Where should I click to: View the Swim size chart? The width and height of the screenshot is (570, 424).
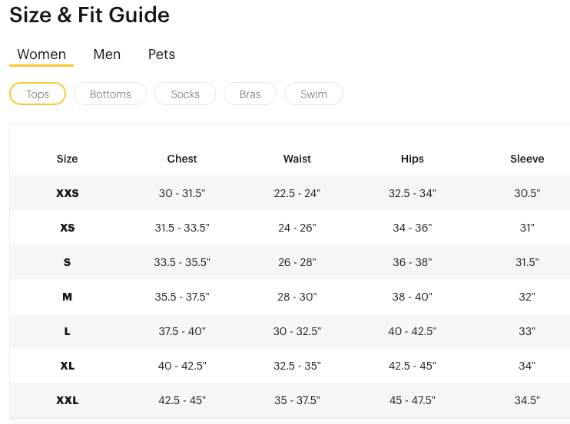pyautogui.click(x=313, y=94)
